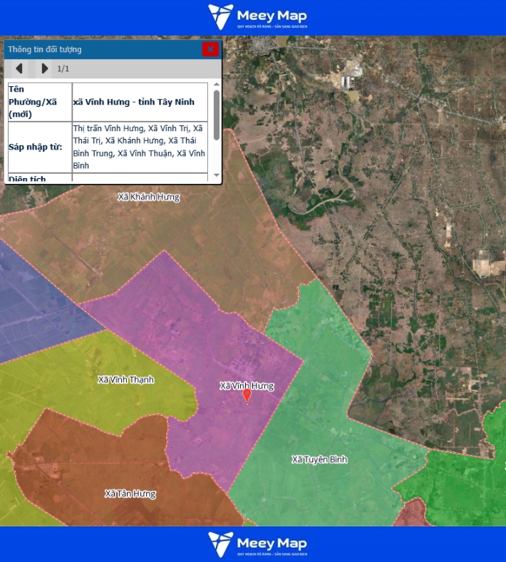Click the Thông tin đối tượng title bar
This screenshot has height=562, width=506.
(x=100, y=49)
